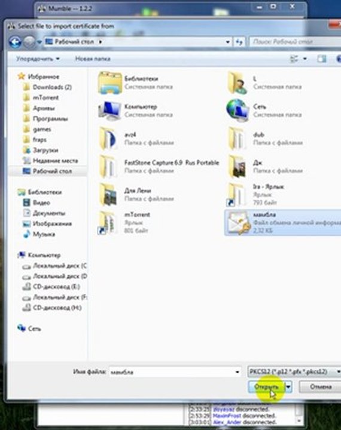Viewport: 341px width, 430px height.
Task: Open Музыка library in the sidebar
Action: (x=39, y=234)
